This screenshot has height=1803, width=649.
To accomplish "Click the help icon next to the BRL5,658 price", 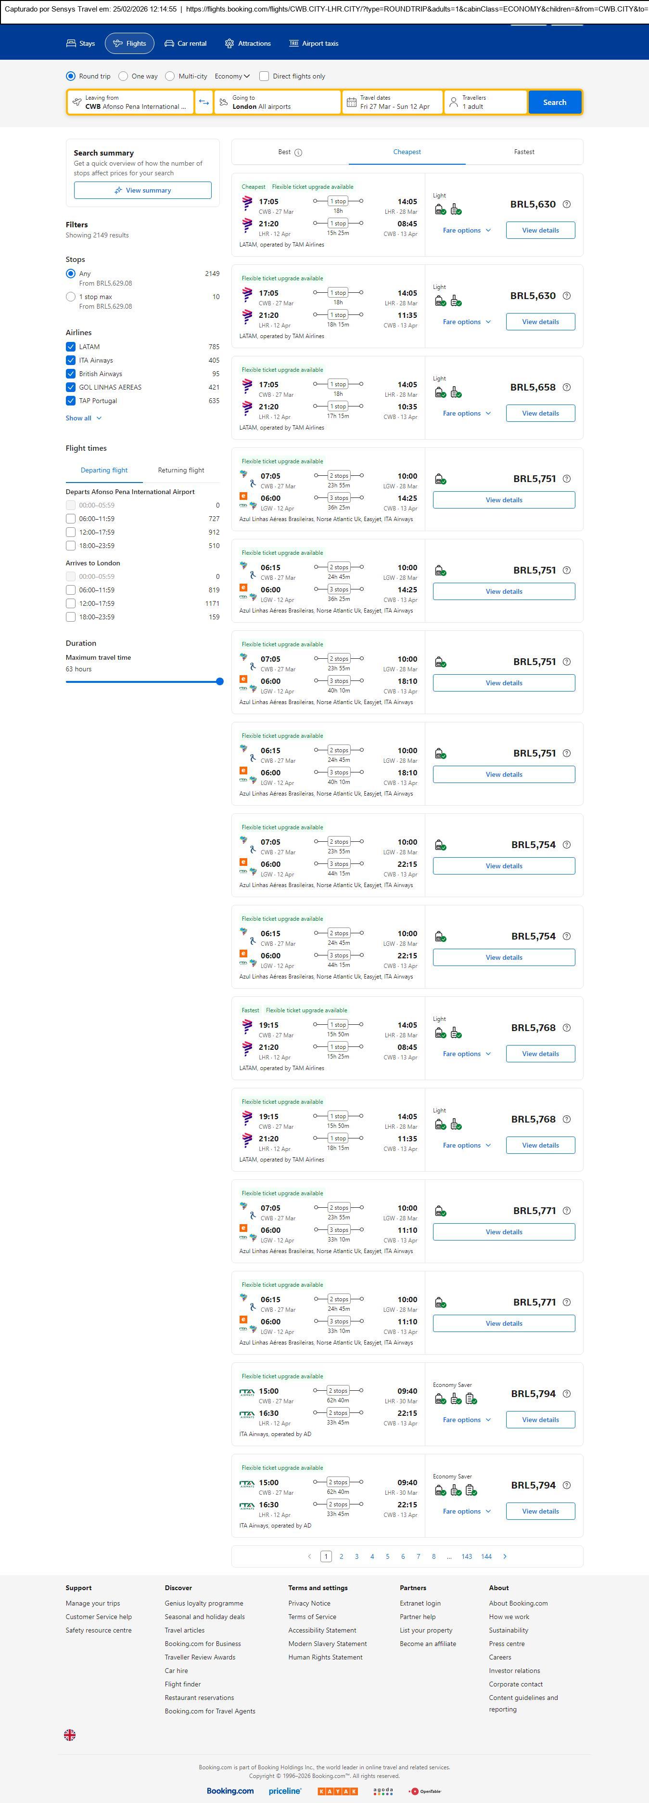I will (566, 387).
